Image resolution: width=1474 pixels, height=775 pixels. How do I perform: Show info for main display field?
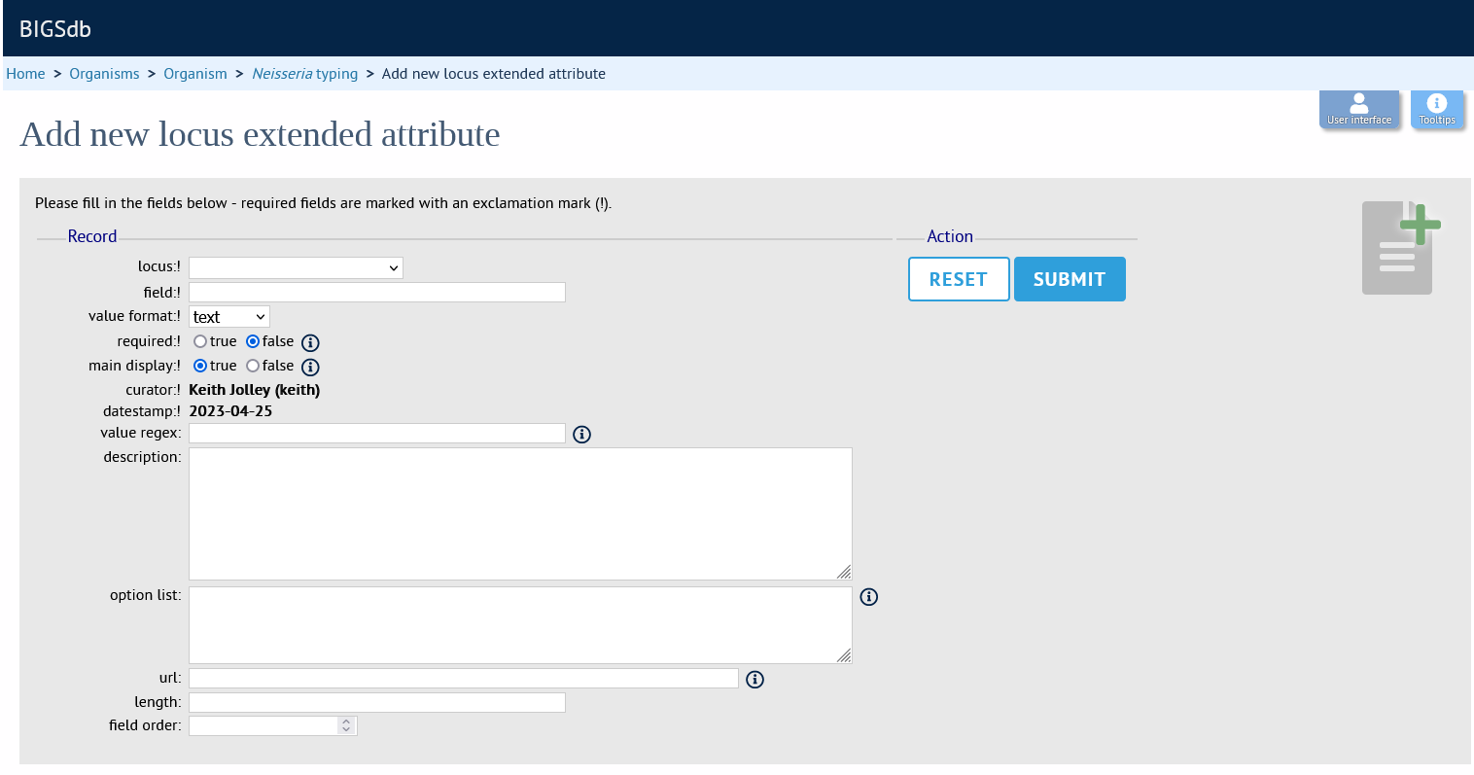(x=310, y=367)
